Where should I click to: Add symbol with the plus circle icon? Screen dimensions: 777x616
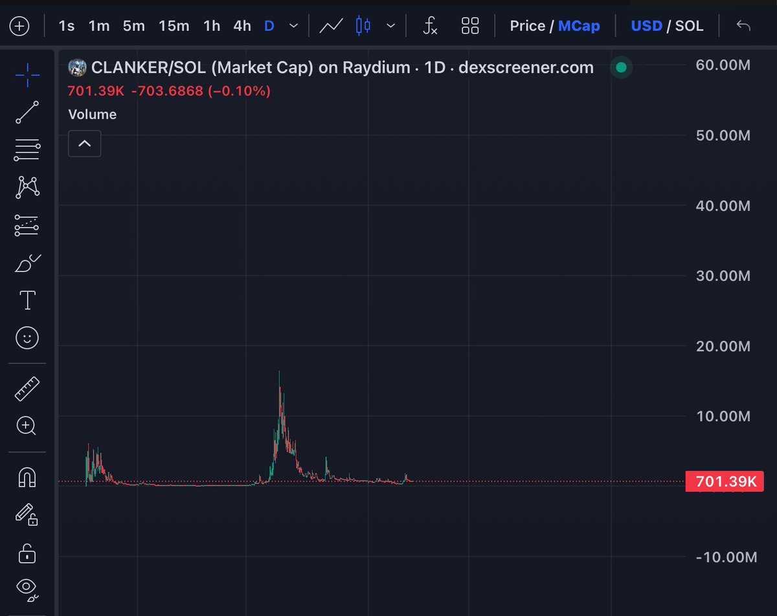pos(19,27)
